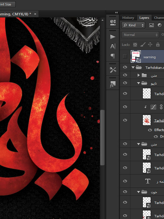The height and width of the screenshot is (219, 164).
Task: Switch to the Channels tab
Action: (x=159, y=18)
